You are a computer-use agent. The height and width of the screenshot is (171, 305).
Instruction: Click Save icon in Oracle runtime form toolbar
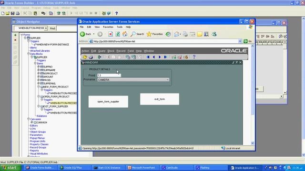(85, 57)
